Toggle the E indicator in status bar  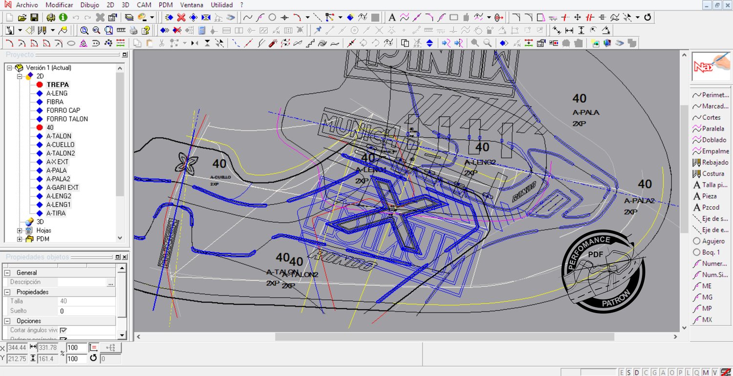(622, 373)
